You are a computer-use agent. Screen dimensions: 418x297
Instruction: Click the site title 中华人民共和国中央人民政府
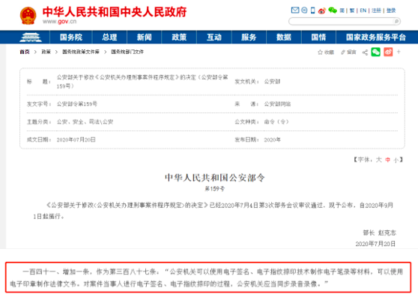pyautogui.click(x=115, y=12)
